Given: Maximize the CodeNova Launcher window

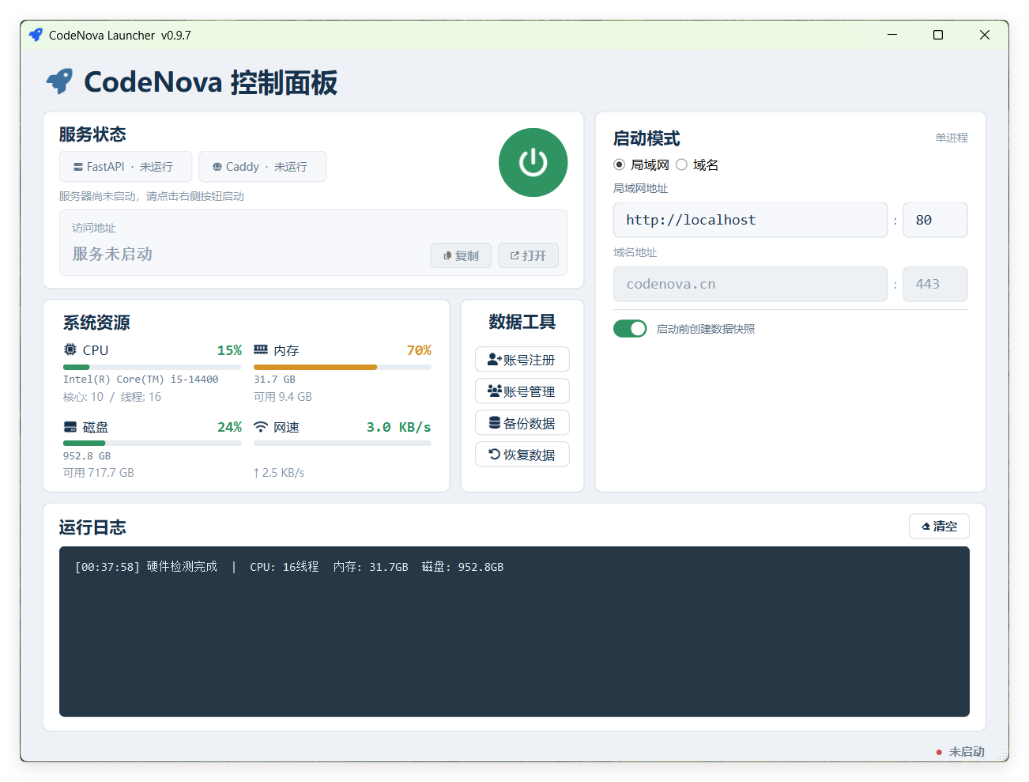Looking at the screenshot, I should [x=938, y=35].
